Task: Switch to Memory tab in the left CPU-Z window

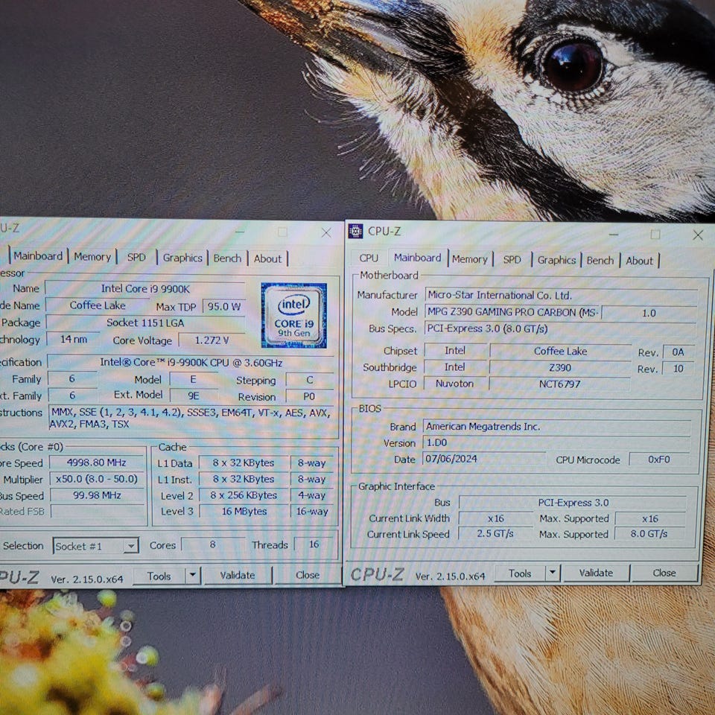Action: 92,257
